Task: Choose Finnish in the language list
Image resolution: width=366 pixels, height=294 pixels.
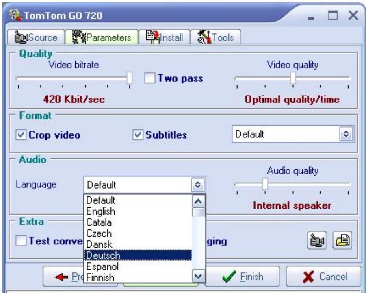Action: coord(138,277)
